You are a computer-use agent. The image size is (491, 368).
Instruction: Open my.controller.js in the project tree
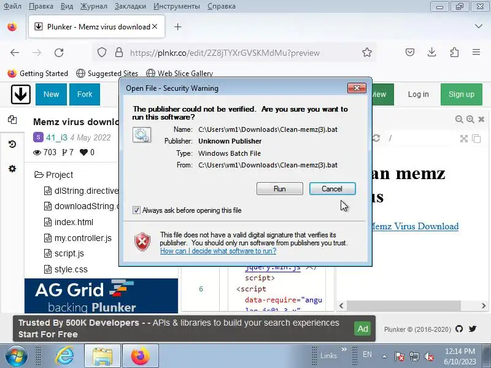tap(78, 238)
